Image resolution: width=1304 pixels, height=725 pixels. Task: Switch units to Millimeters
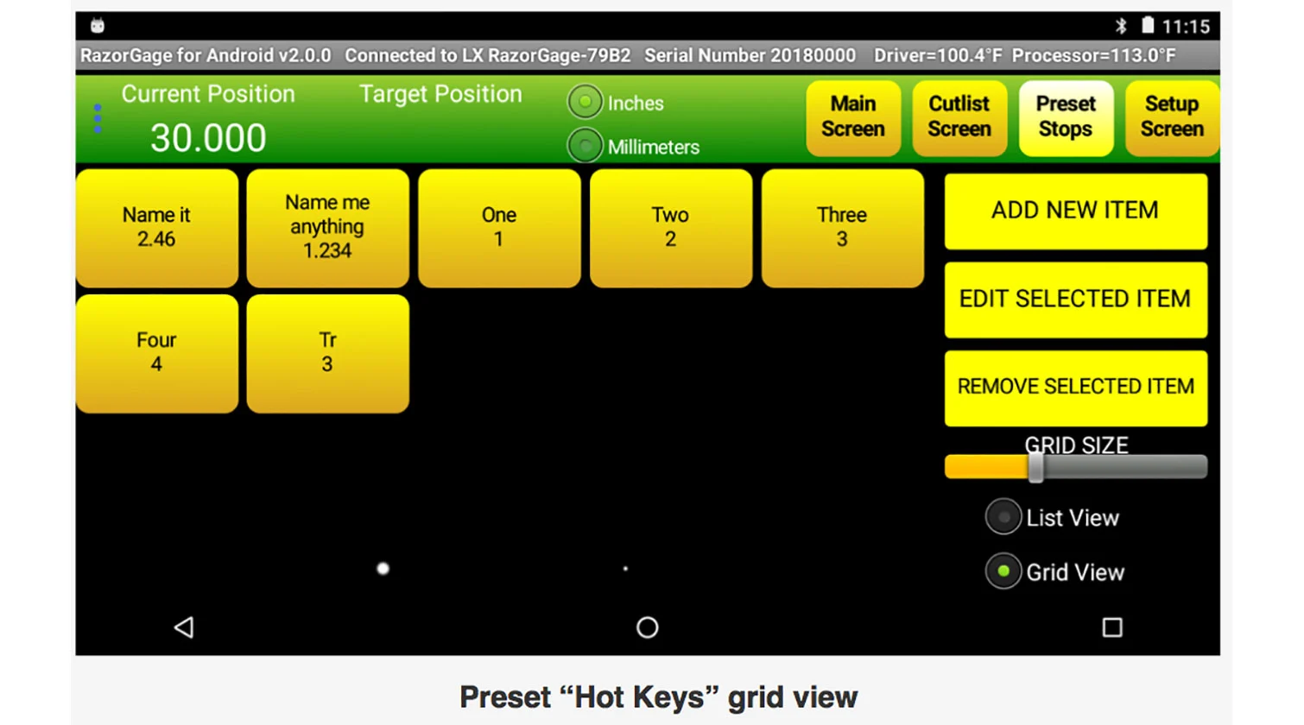585,147
